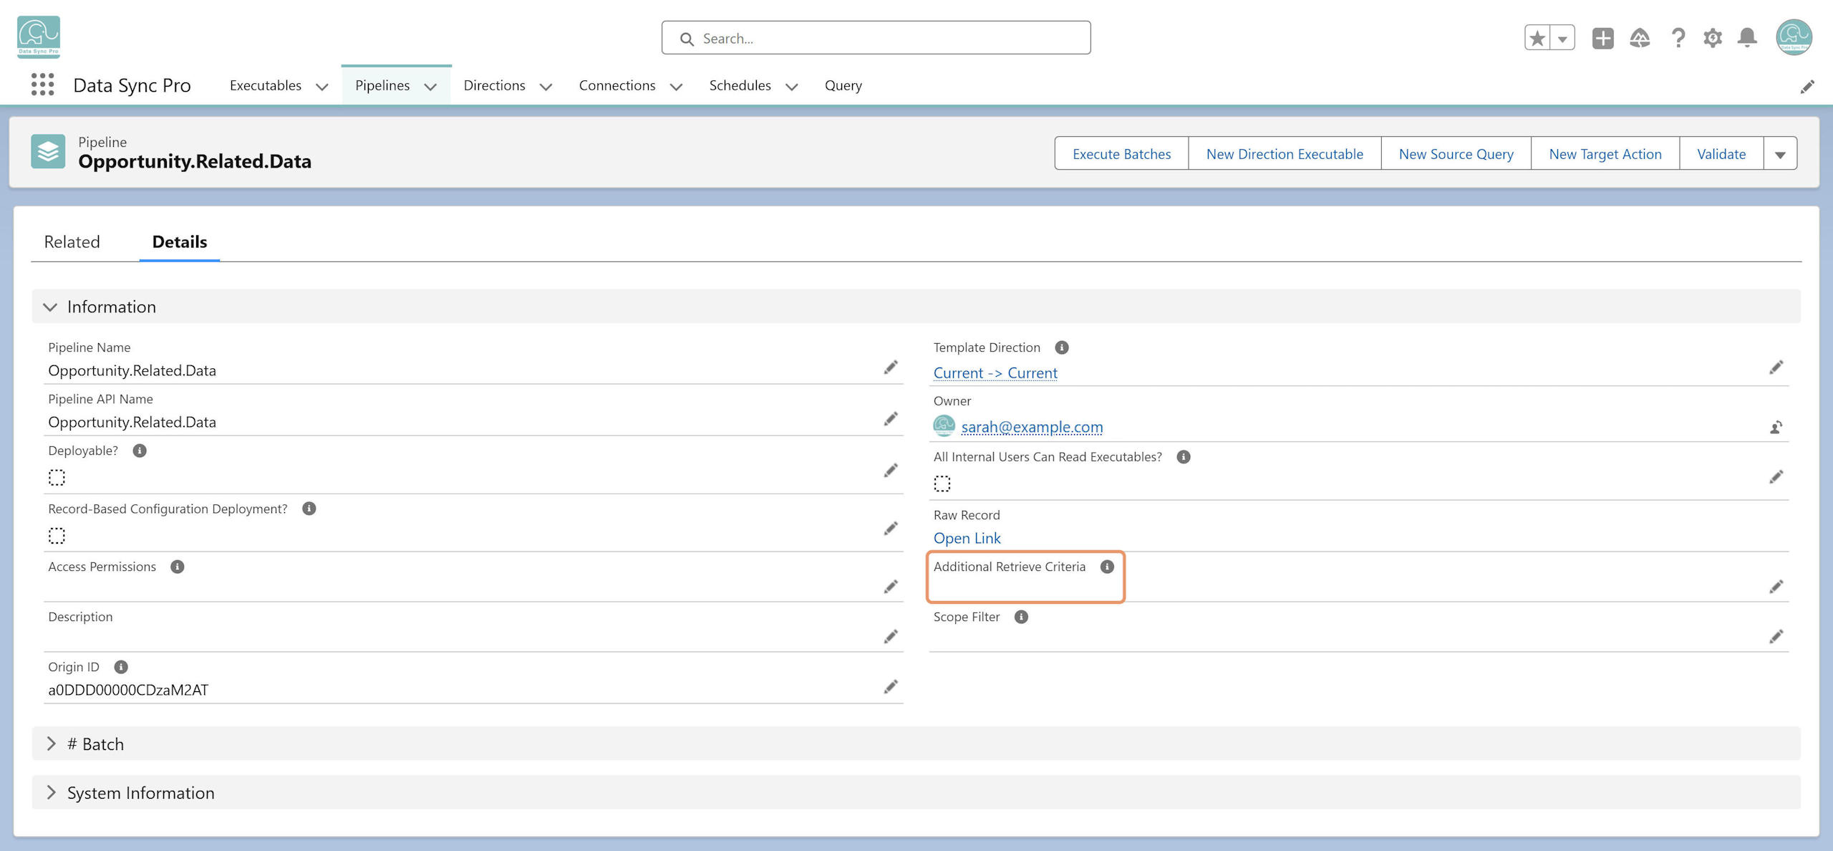The image size is (1833, 851).
Task: Open the Help question mark icon
Action: [x=1678, y=38]
